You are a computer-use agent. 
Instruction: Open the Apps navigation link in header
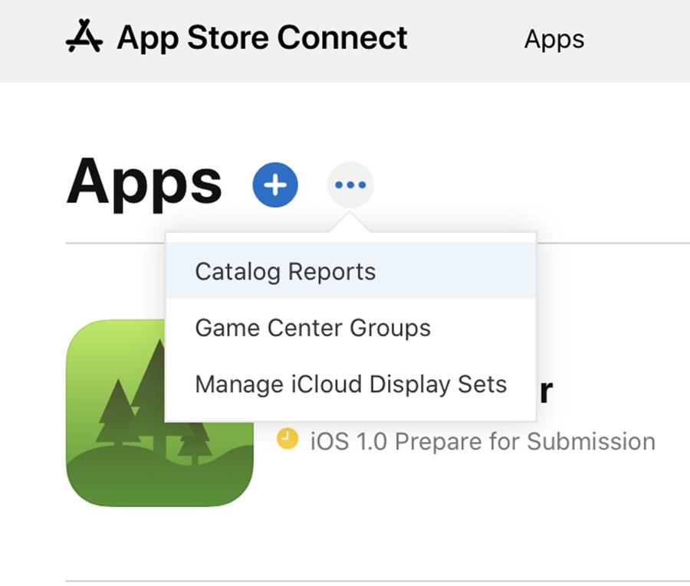[x=554, y=39]
